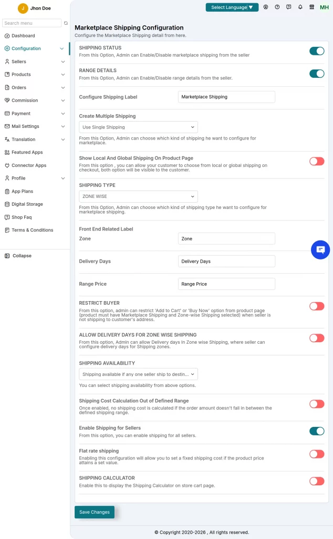Viewport: 333px width, 539px height.
Task: Click the Featured Apps grid icon
Action: click(7, 152)
